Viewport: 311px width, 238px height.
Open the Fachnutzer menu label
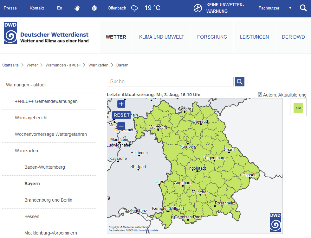click(269, 8)
